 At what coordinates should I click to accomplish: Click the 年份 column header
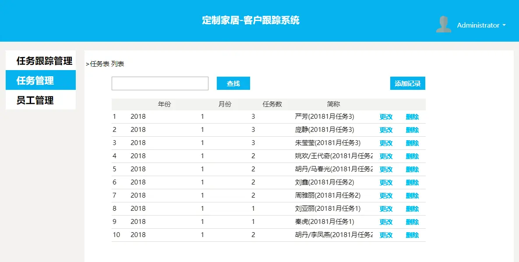click(x=165, y=104)
